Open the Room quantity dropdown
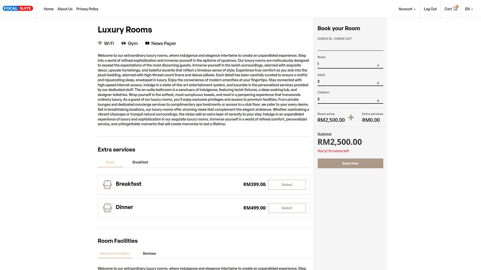Viewport: 481px width, 270px height. 350,64
